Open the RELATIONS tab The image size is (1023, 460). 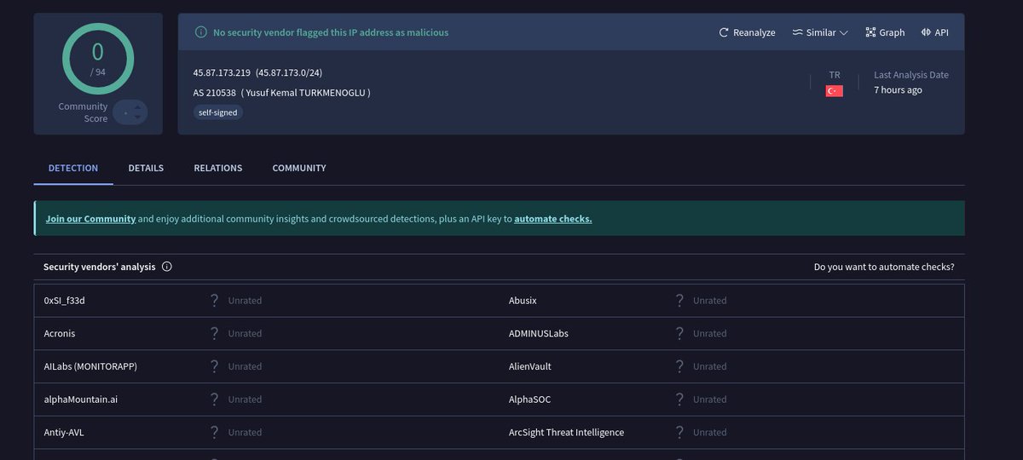click(218, 168)
